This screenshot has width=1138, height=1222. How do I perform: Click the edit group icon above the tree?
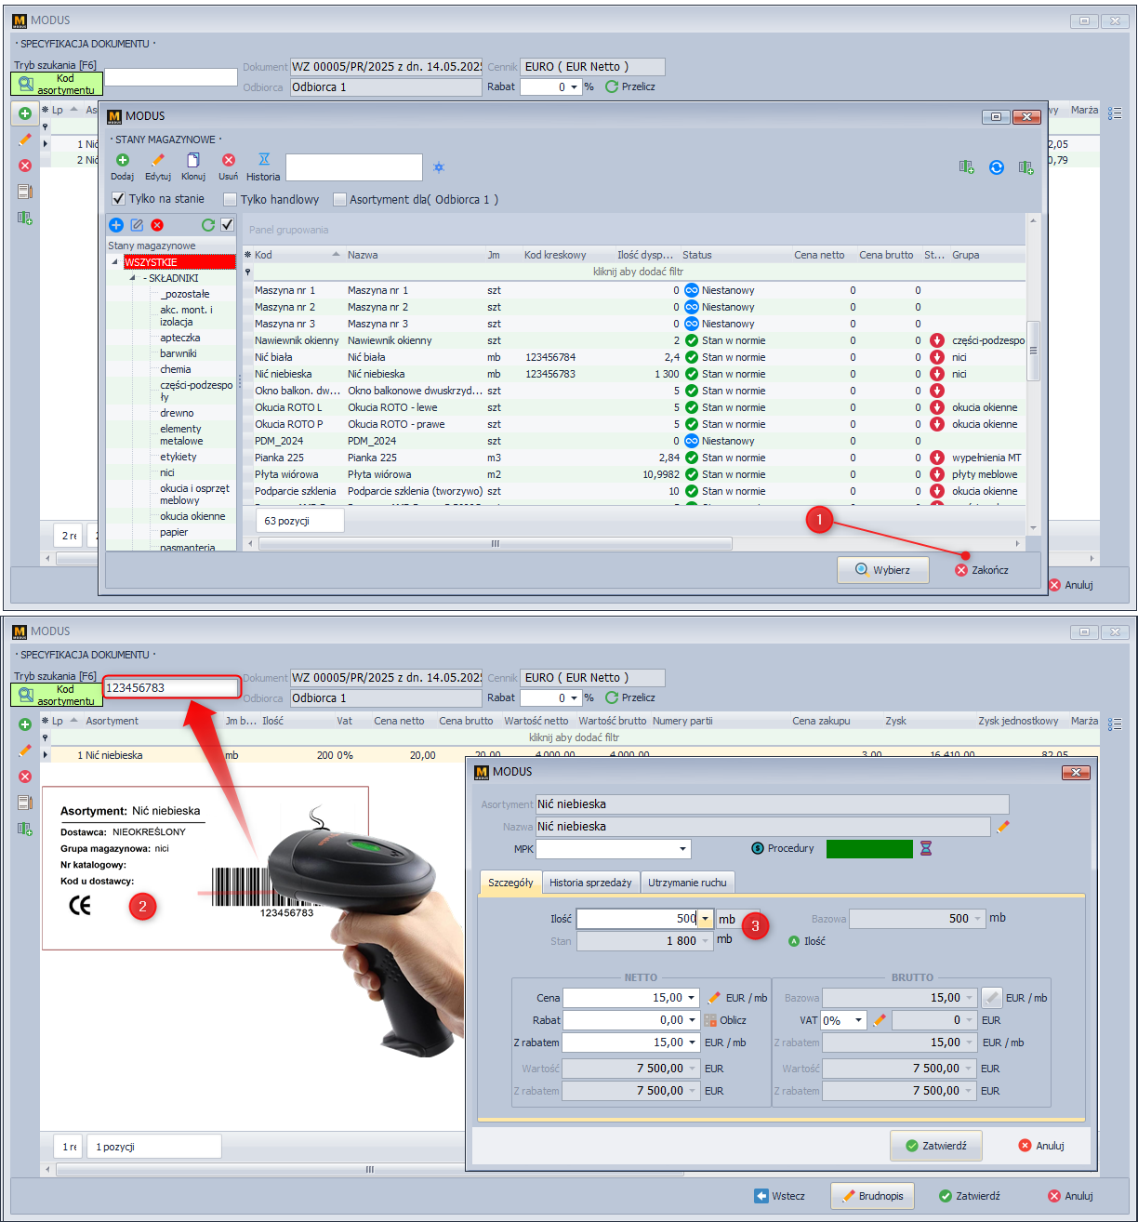pos(137,225)
